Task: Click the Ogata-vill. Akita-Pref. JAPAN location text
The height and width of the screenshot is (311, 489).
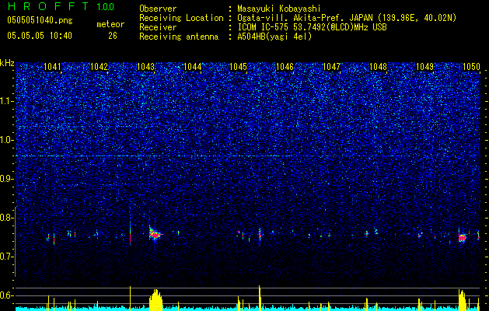Action: tap(347, 18)
